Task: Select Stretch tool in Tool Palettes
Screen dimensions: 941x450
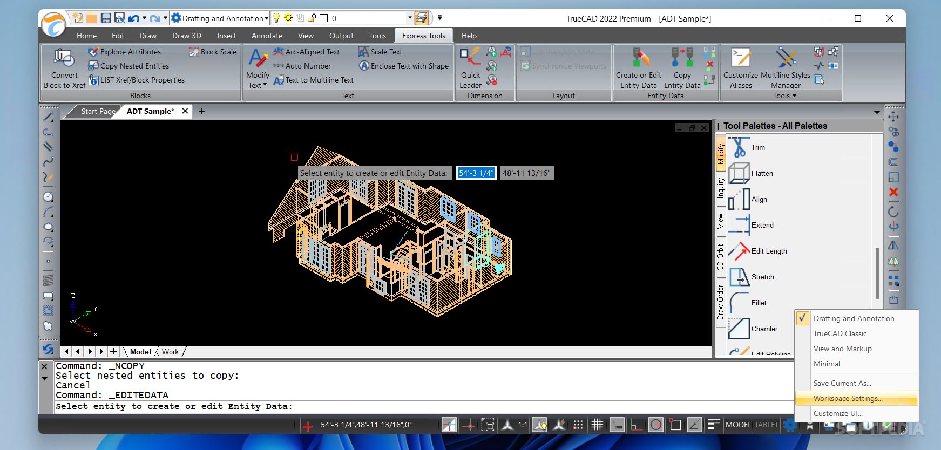Action: [751, 277]
